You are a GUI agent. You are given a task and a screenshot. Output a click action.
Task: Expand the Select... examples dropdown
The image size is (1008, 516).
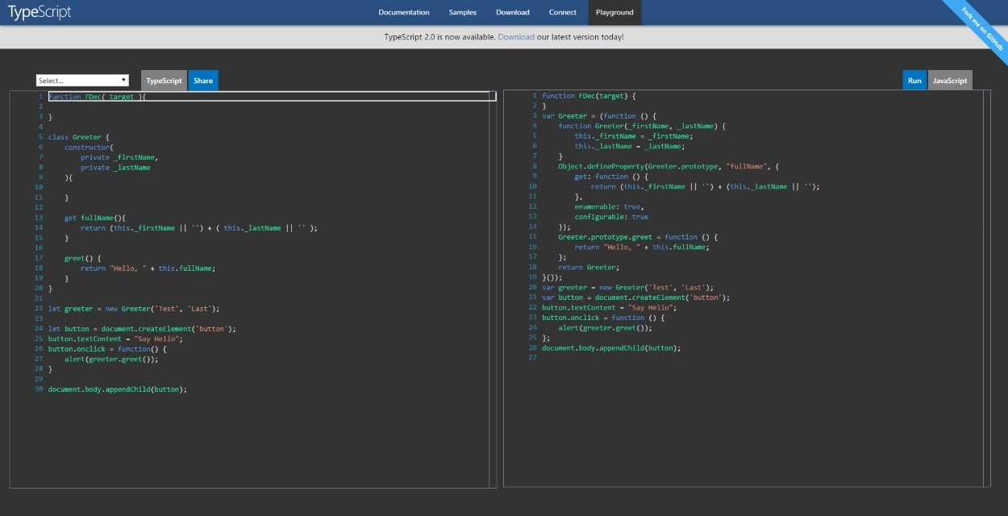(82, 81)
